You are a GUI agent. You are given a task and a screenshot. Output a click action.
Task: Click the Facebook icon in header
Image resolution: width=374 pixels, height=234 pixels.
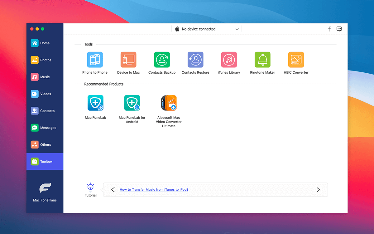pos(329,29)
